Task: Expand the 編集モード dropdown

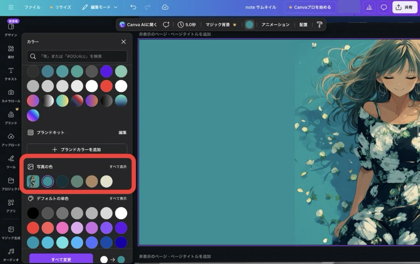Action: [x=100, y=7]
